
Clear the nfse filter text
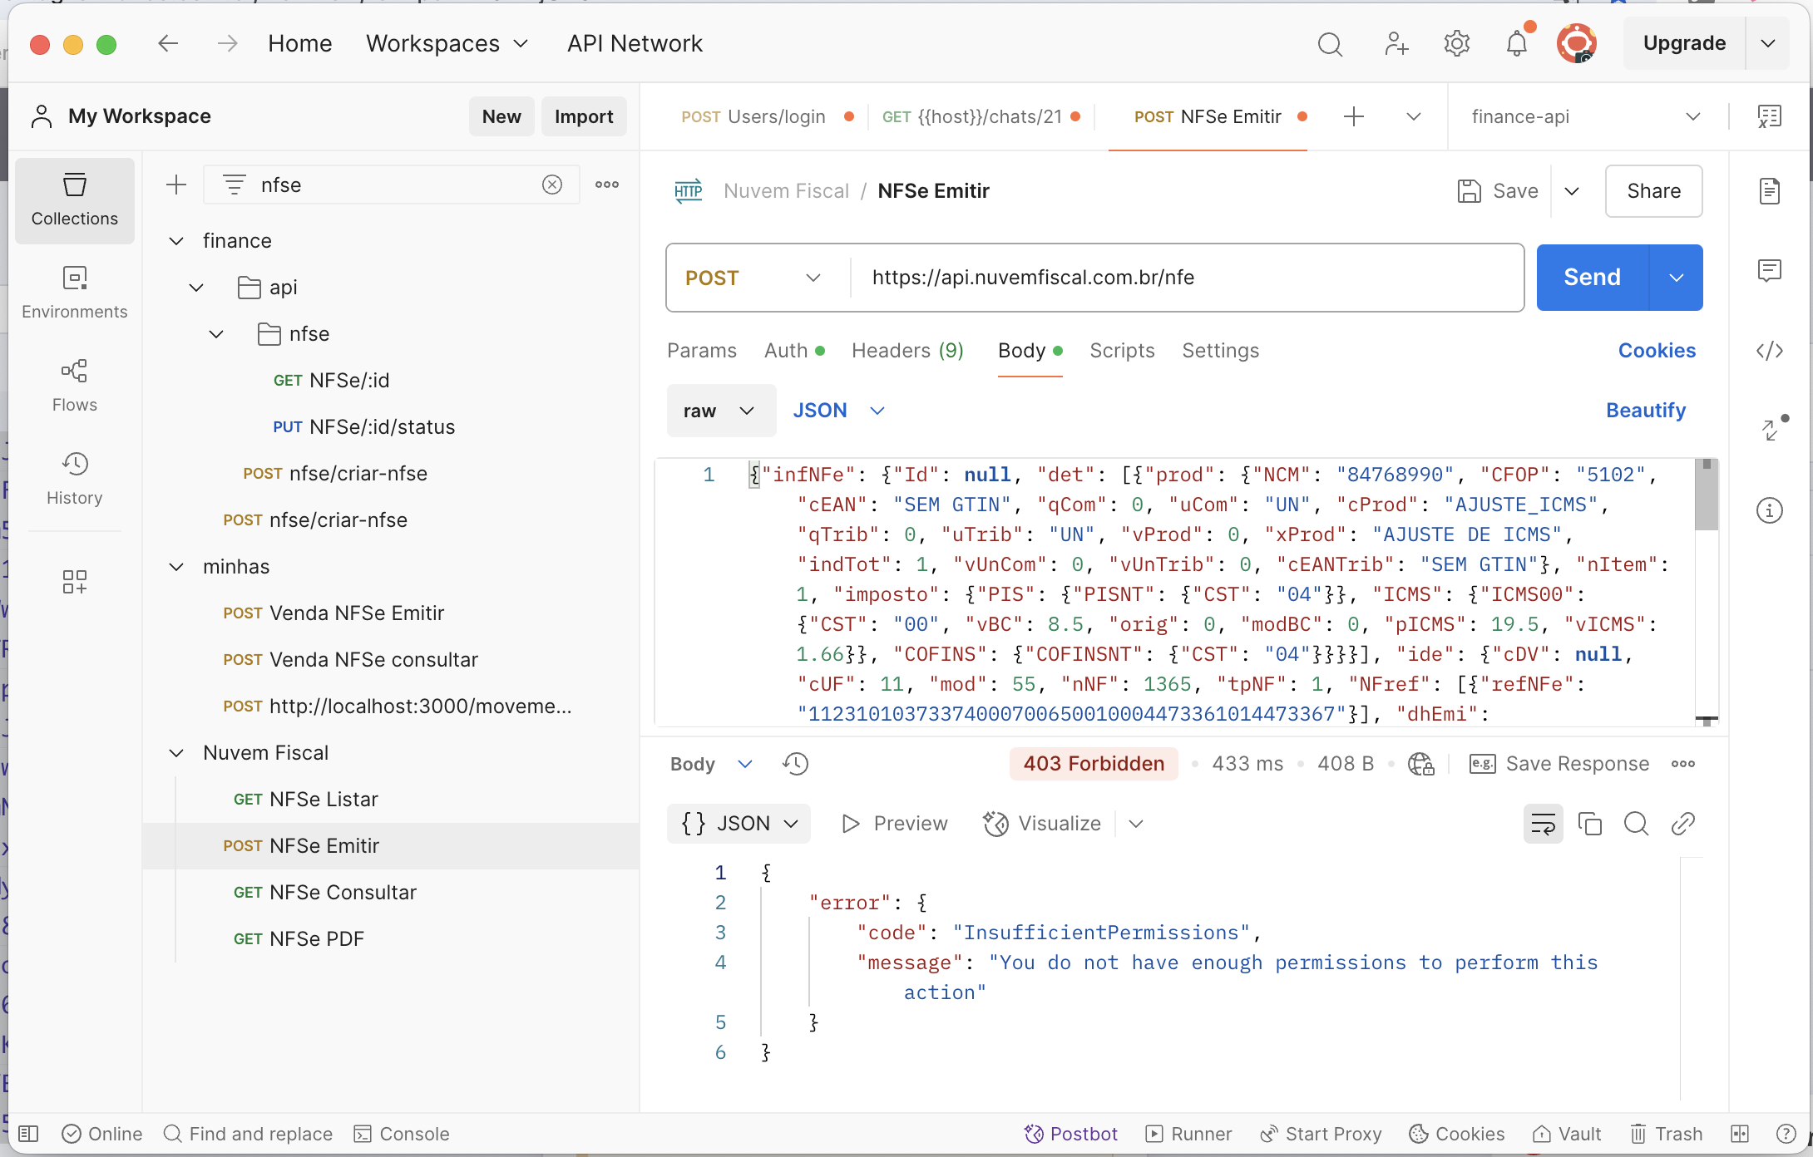point(552,185)
